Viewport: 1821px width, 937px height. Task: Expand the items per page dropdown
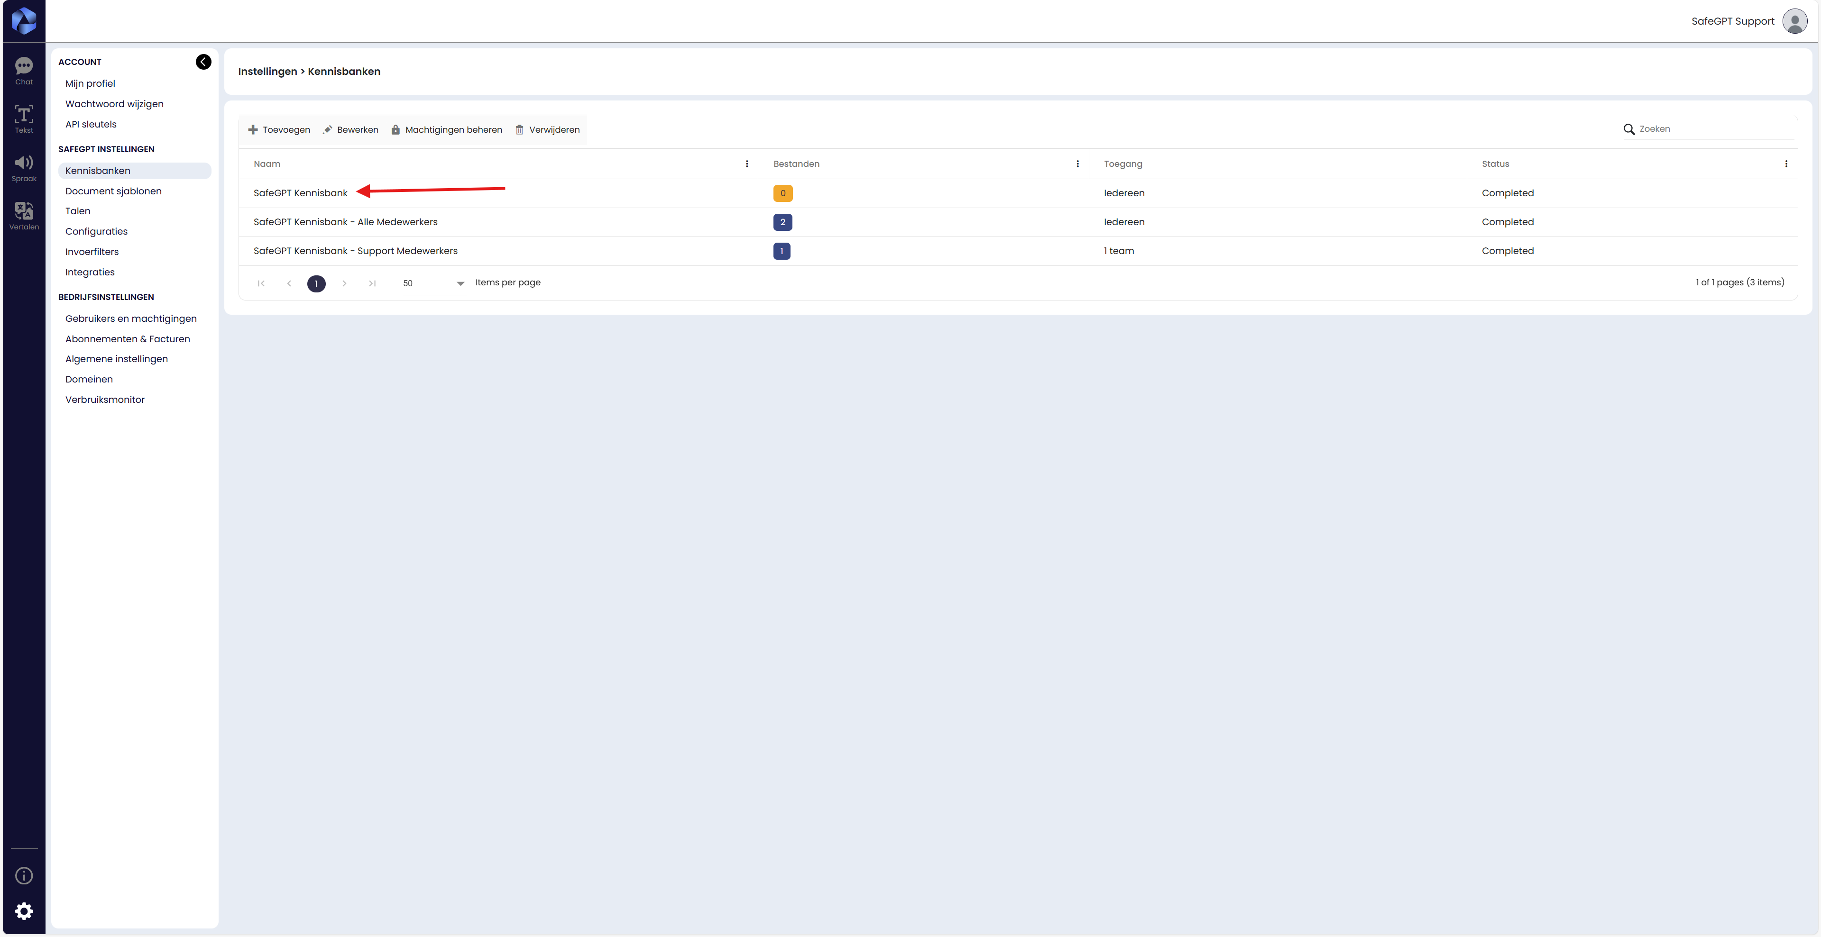(x=460, y=283)
